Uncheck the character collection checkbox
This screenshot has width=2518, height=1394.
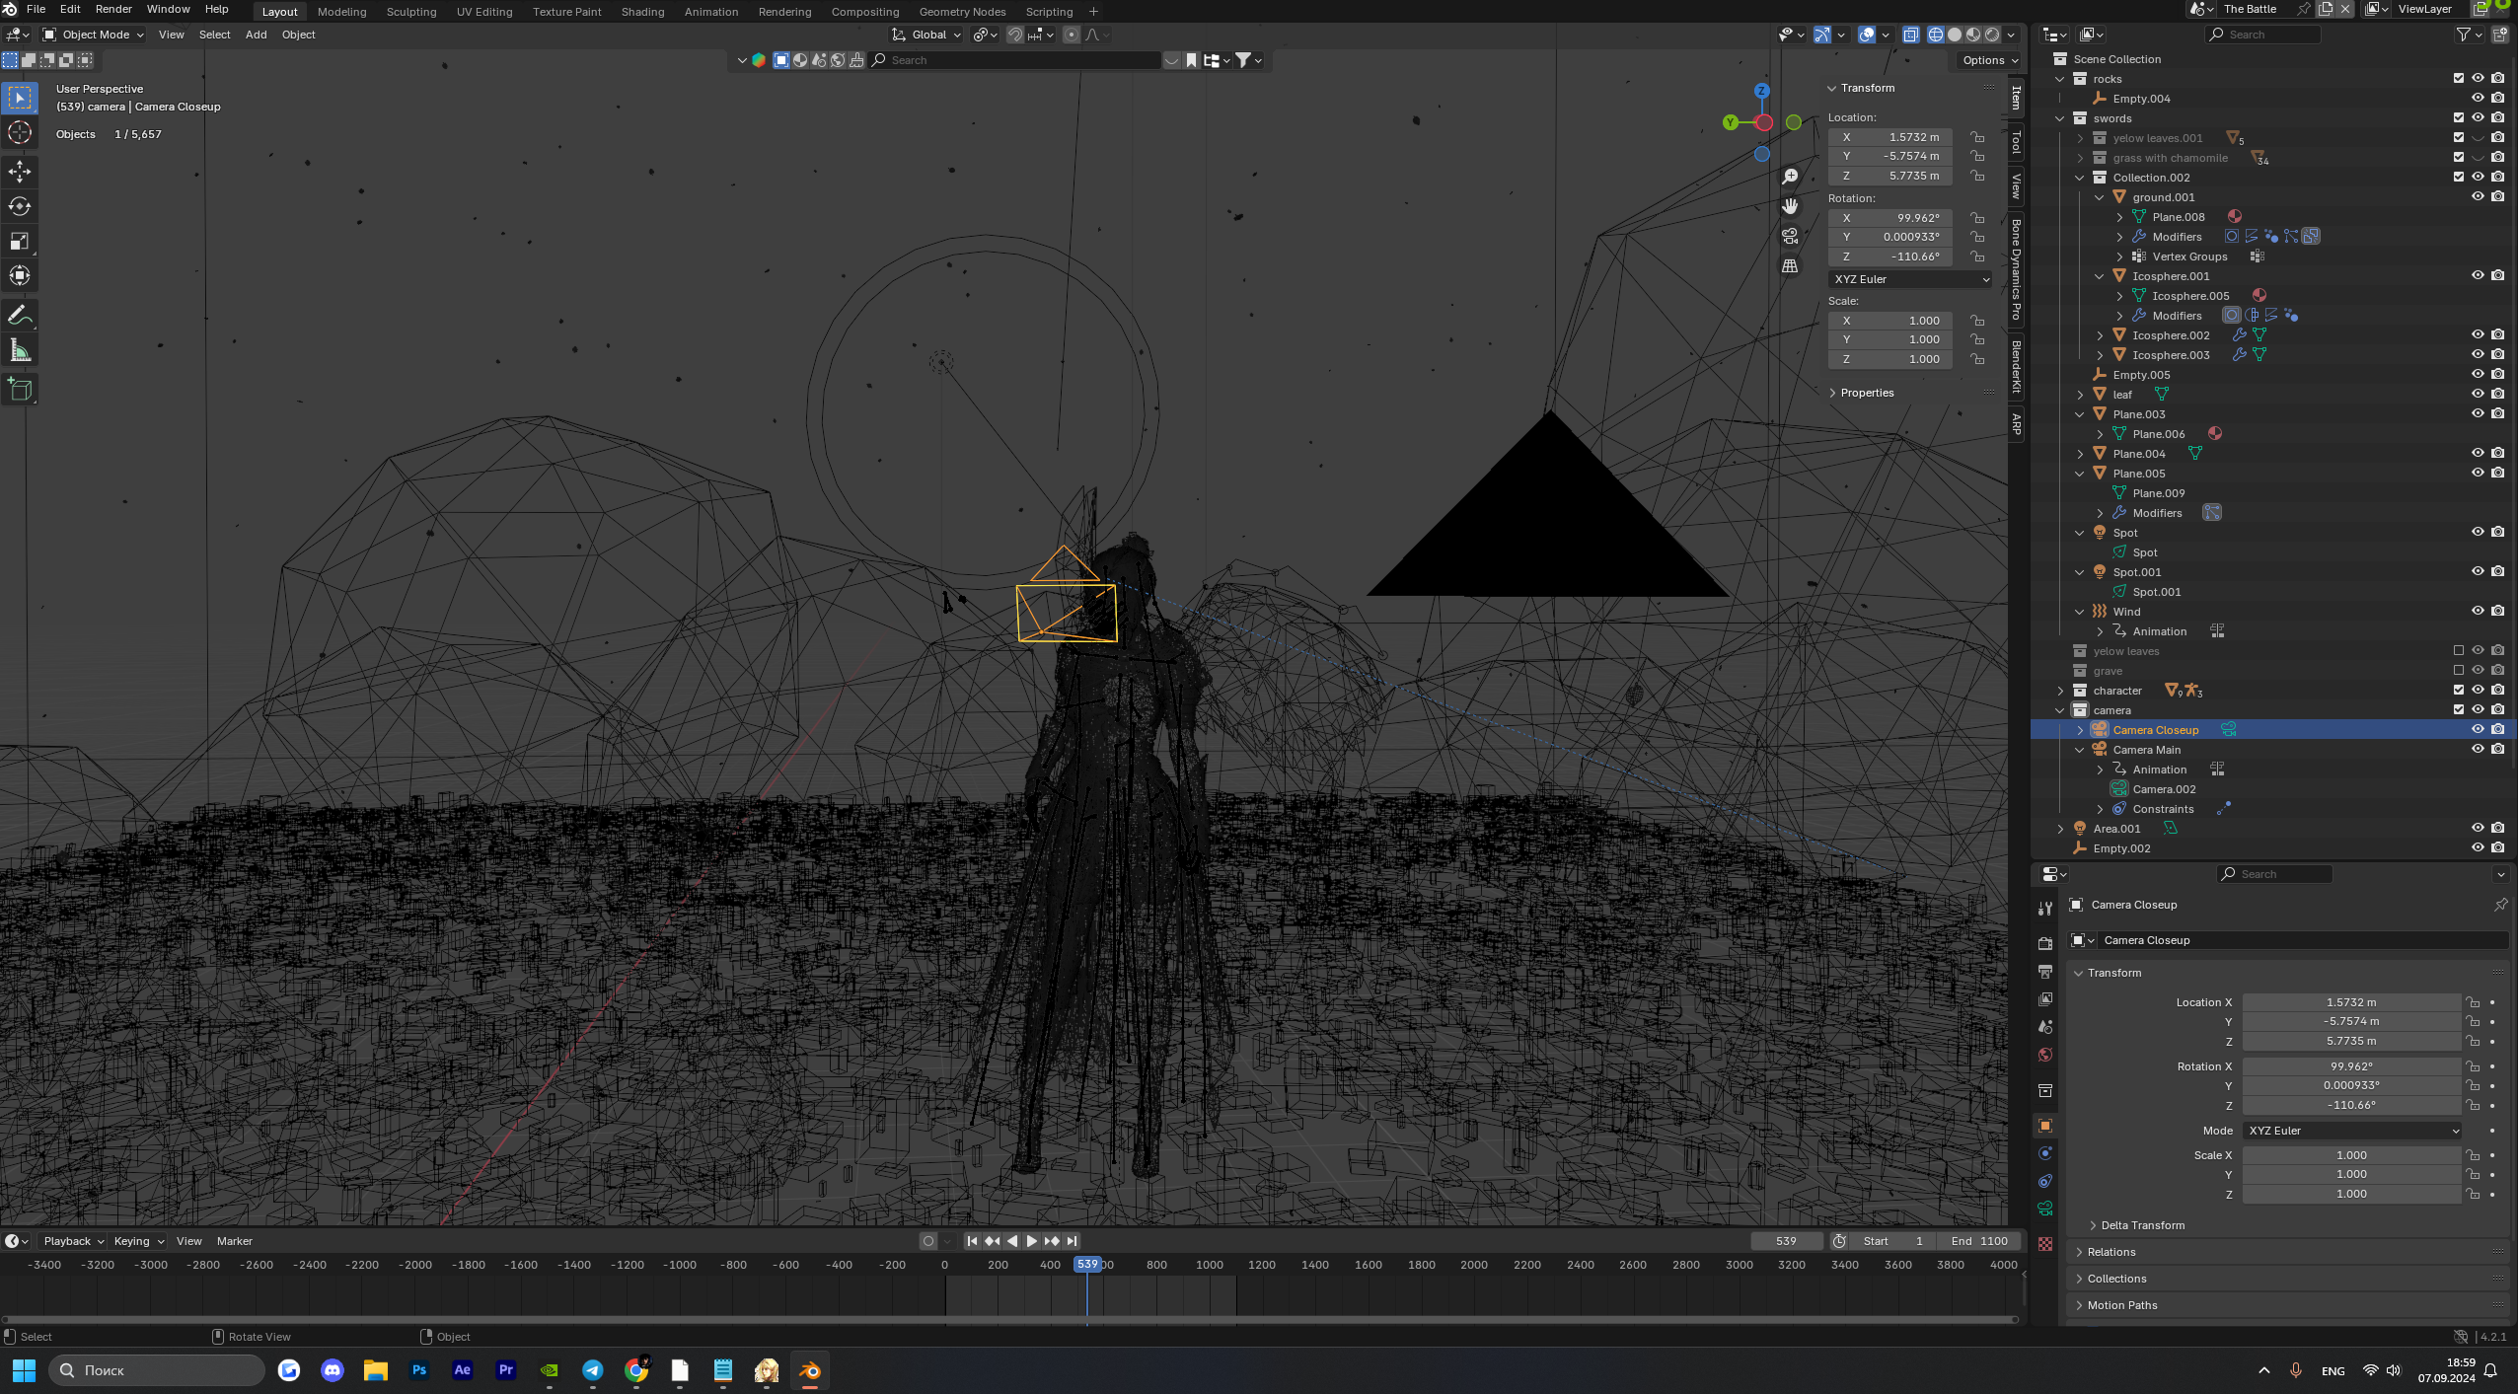(x=2458, y=690)
